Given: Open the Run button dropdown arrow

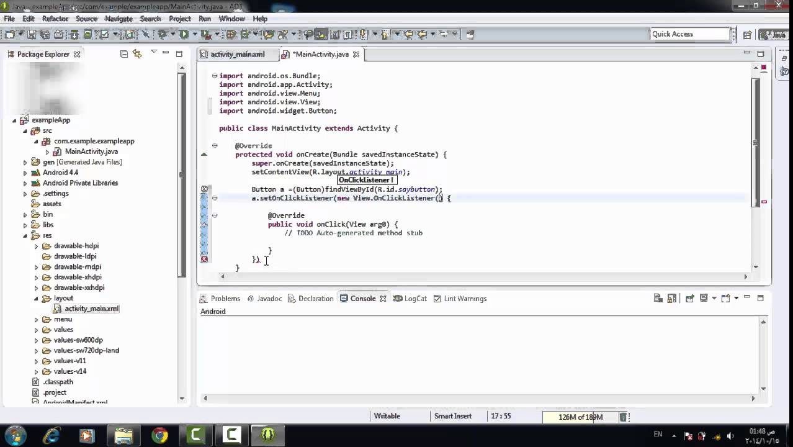Looking at the screenshot, I should [x=194, y=34].
